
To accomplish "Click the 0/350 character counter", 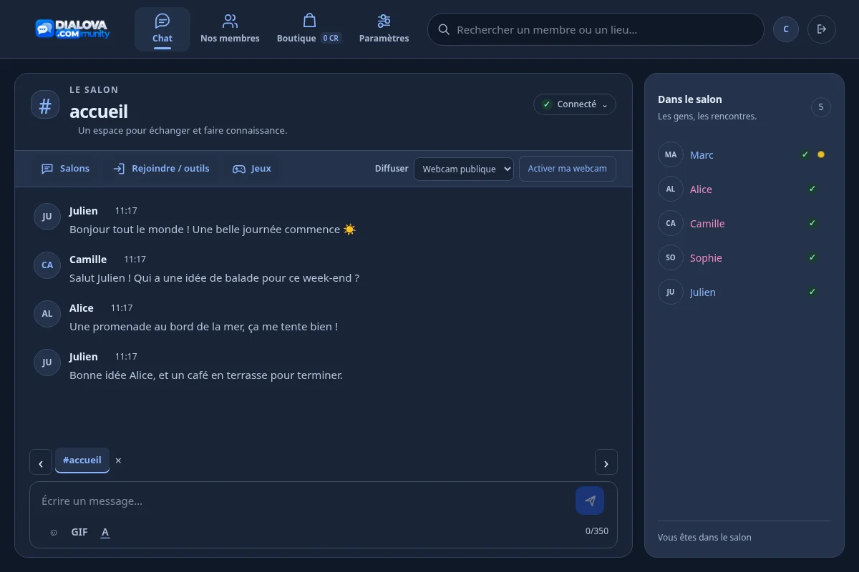I will [x=597, y=531].
